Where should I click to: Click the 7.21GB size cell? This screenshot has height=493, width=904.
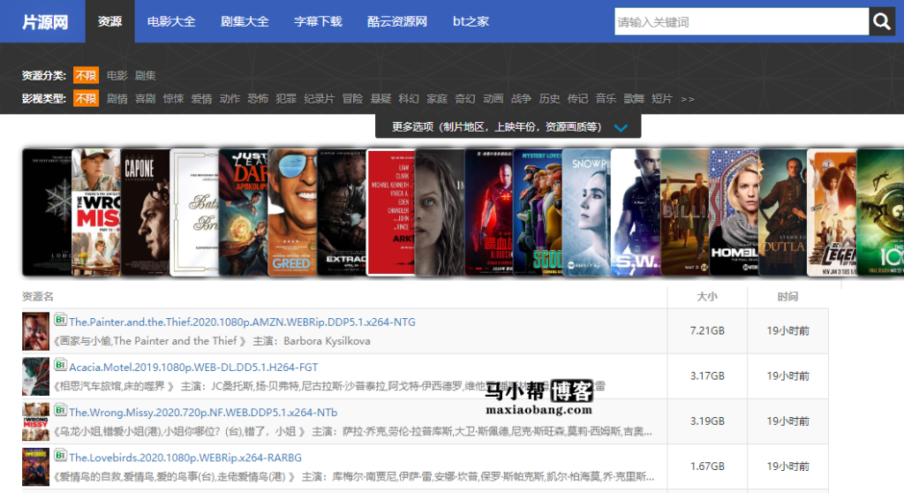(x=707, y=330)
